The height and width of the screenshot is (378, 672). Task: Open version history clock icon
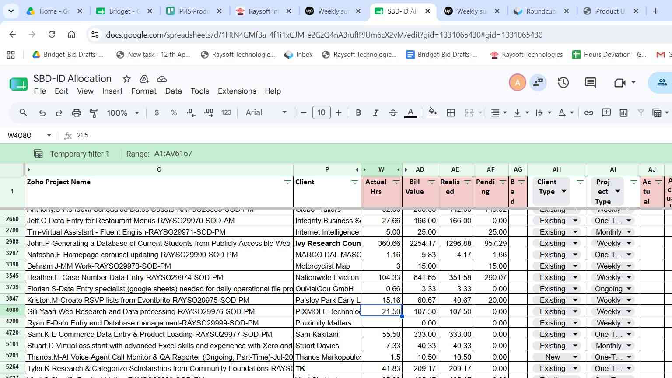tap(563, 82)
